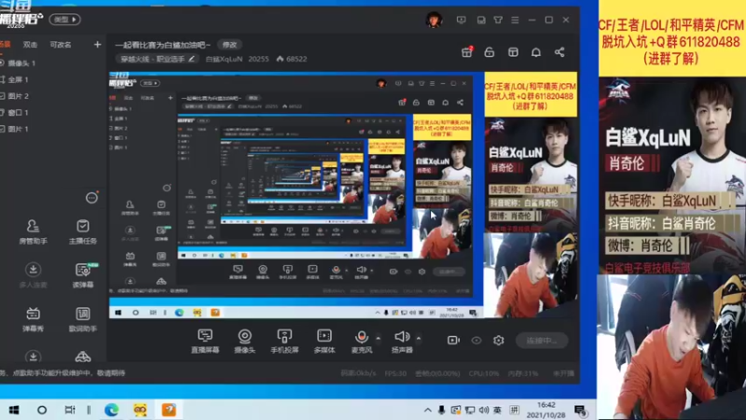Share the live room via share icon

(559, 52)
